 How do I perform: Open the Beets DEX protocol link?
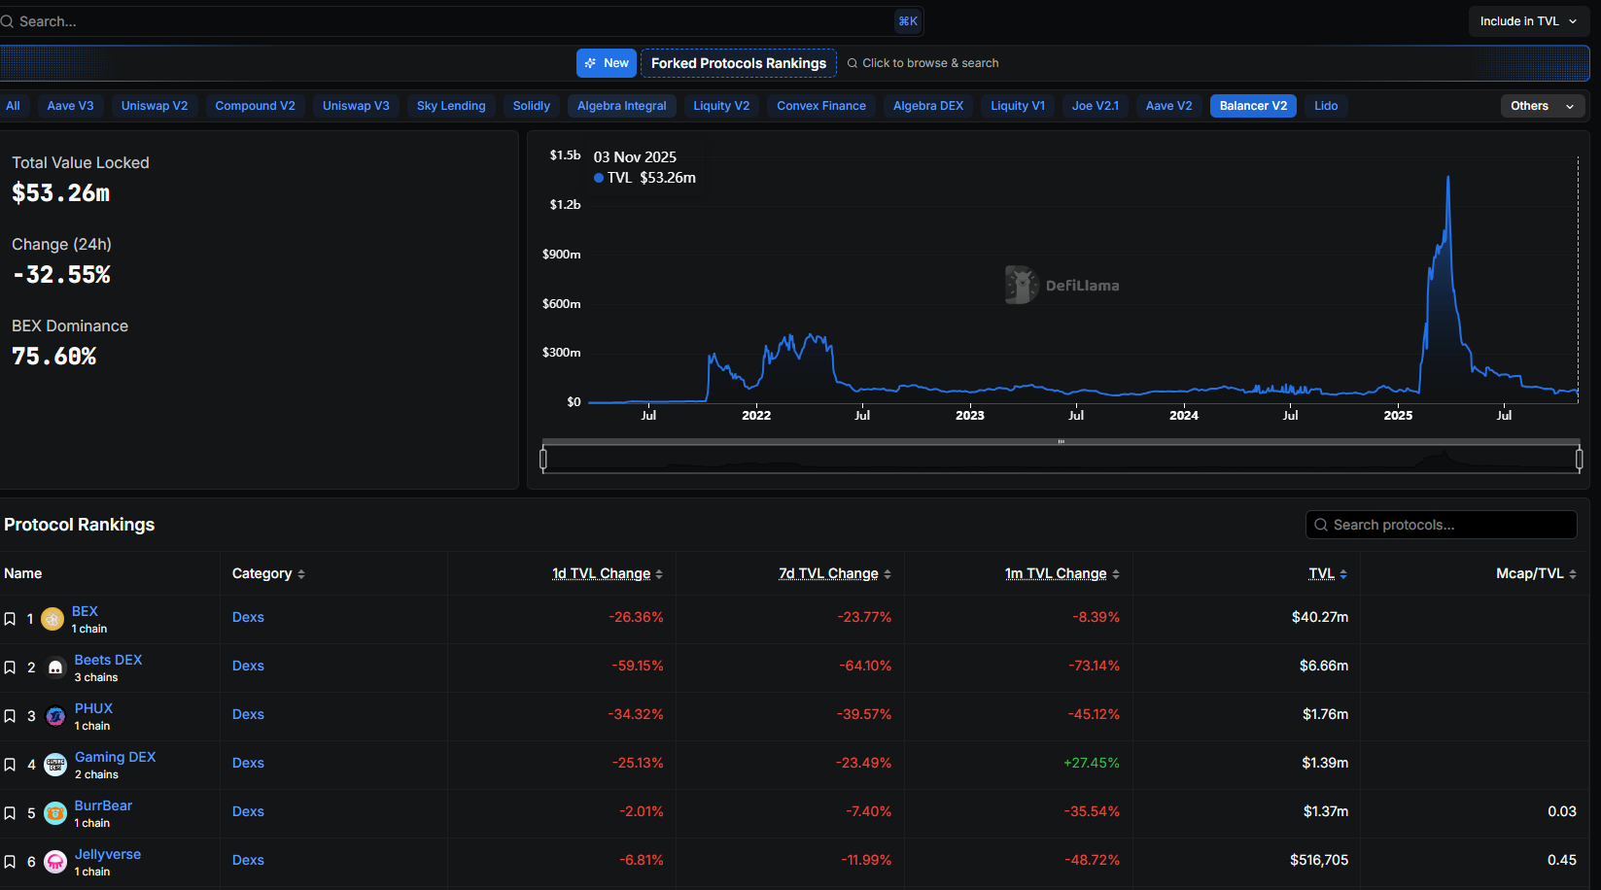(x=108, y=660)
